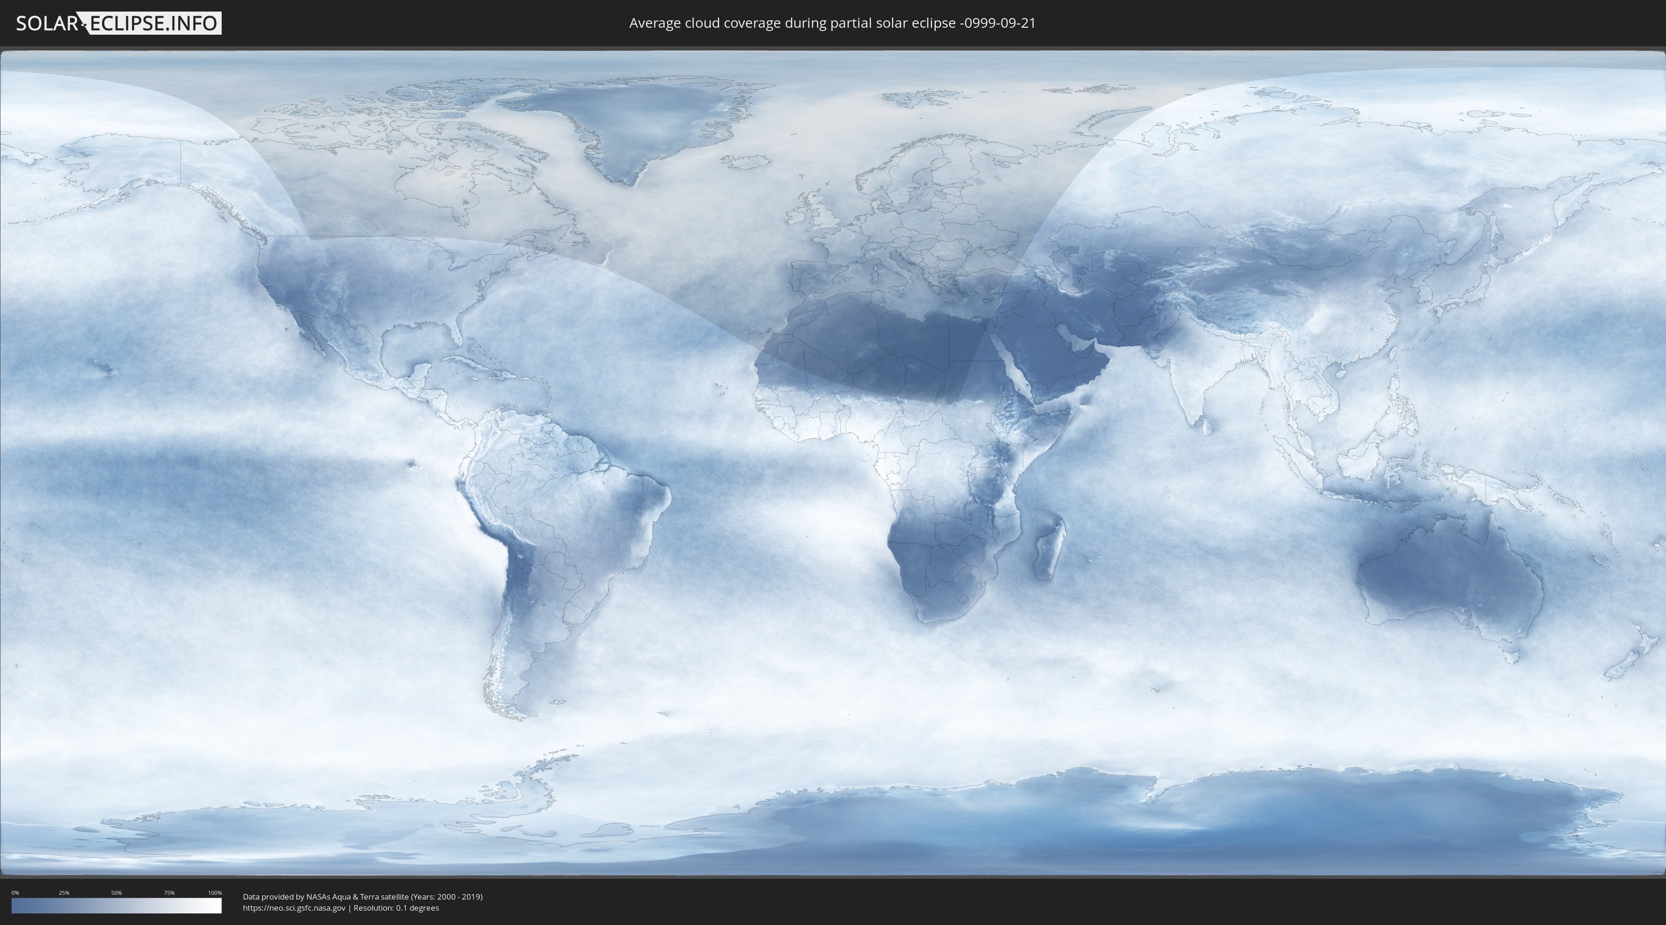This screenshot has height=925, width=1666.
Task: Click the 25% label above the gradient
Action: tap(64, 893)
